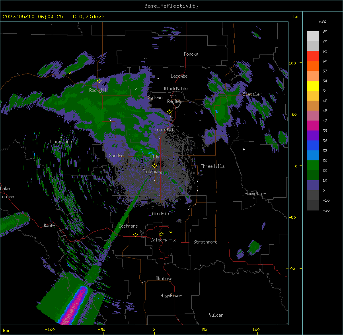Select the magenta 42–39 dBZ legend swatch

313,125
